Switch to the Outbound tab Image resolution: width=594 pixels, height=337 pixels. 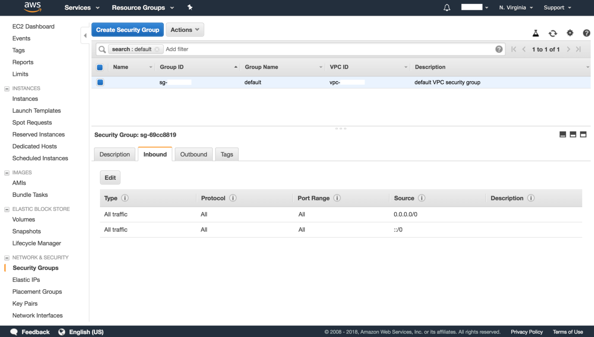(194, 154)
